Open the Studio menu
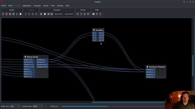195x109 pixels. 3,6
